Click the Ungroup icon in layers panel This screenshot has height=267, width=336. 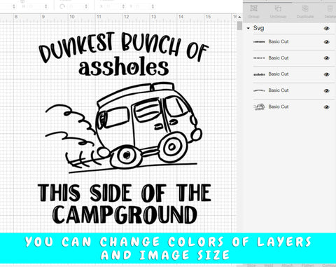[x=278, y=8]
